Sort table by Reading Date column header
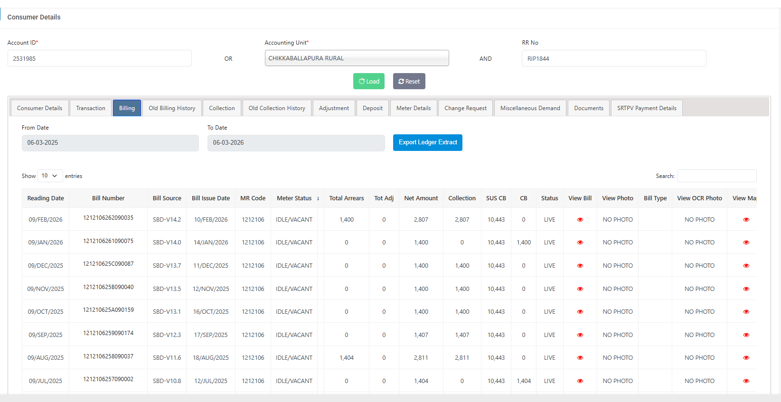Image resolution: width=781 pixels, height=402 pixels. [x=46, y=198]
